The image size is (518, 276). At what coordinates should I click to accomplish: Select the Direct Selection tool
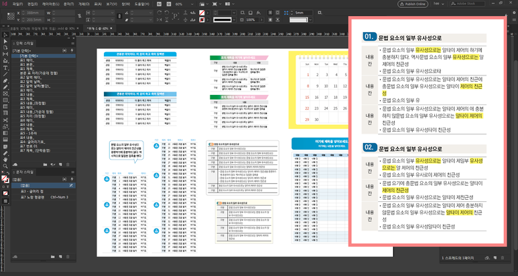[x=5, y=41]
